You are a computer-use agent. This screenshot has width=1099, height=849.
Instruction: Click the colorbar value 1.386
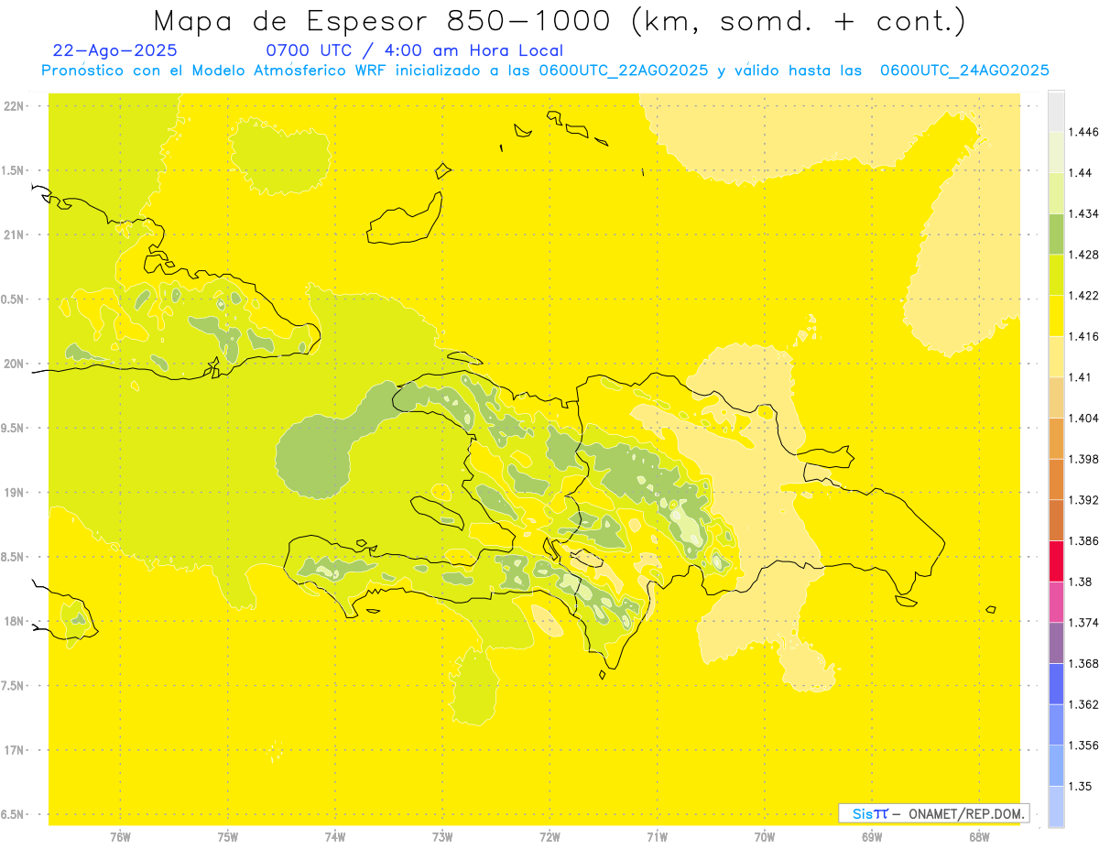click(1083, 540)
